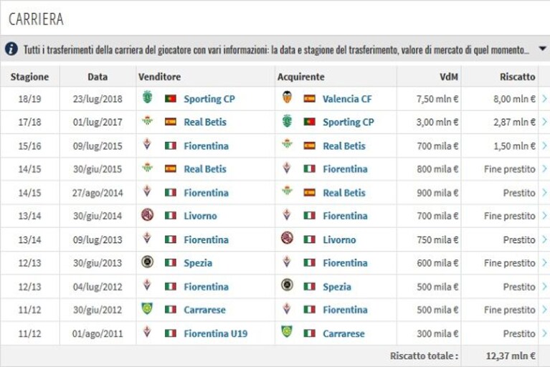The width and height of the screenshot is (550, 367).
Task: Expand details arrow for the 27/ago/2014 loan
Action: (544, 192)
